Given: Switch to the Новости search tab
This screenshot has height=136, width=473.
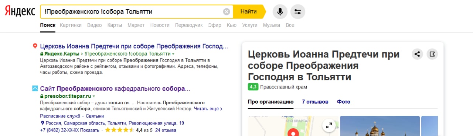Looking at the screenshot, I should coord(160,25).
